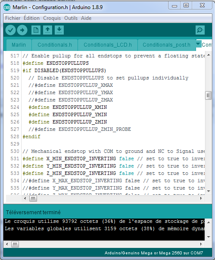Click 'Z_MIN_ENDSTOP_INVERTING' on line 533
Viewport: 215px width, 260px height.
(81, 174)
